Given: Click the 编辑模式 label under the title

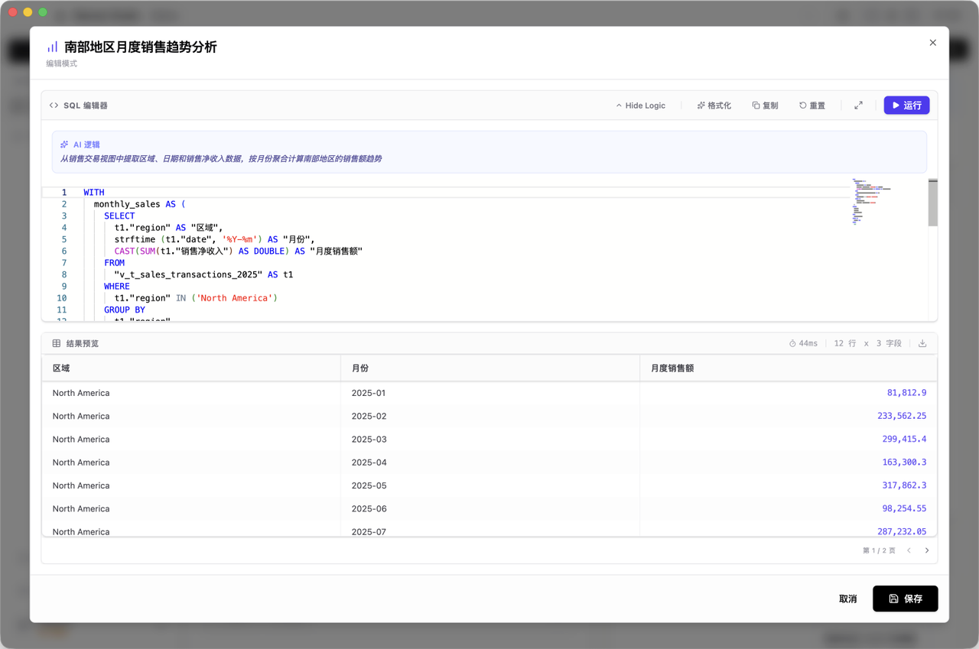Looking at the screenshot, I should (61, 63).
